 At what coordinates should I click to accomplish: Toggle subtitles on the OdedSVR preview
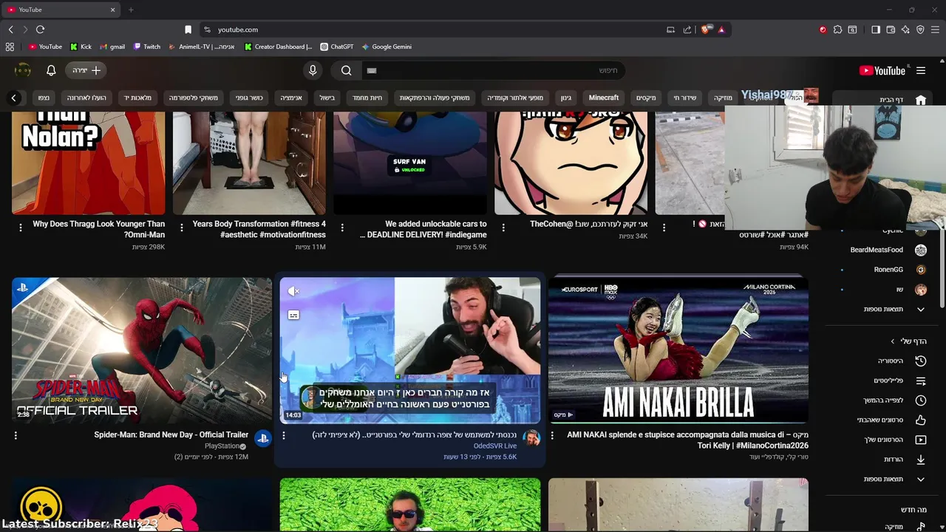coord(293,315)
